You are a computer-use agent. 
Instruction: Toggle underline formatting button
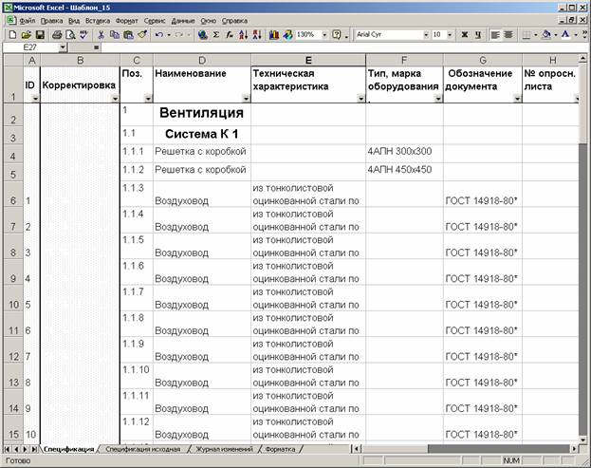pos(478,34)
